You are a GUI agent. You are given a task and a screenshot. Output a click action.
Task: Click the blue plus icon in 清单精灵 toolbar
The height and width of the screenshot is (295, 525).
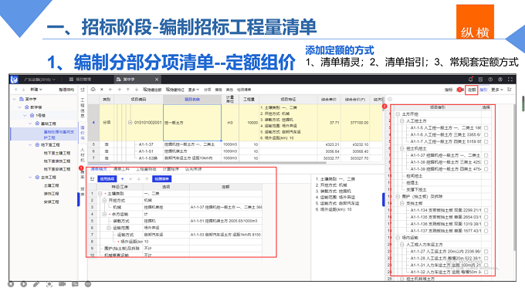point(122,179)
